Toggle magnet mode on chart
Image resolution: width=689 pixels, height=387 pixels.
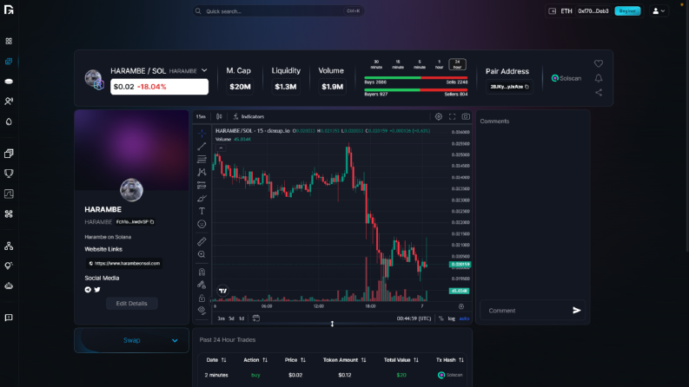coord(202,272)
